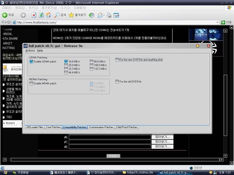Click the History icon in IE toolbar

pyautogui.click(x=91, y=15)
